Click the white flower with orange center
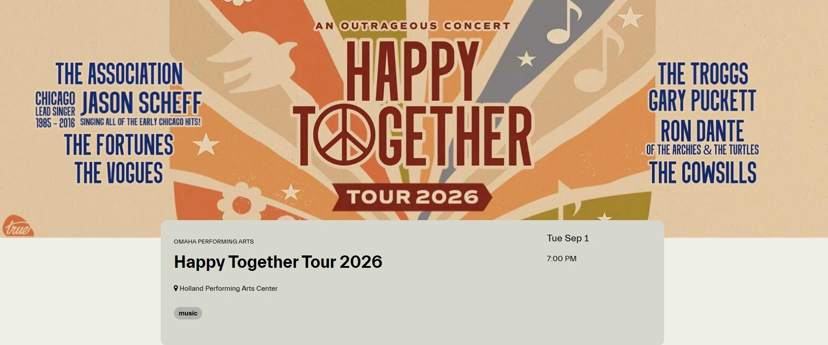Image resolution: width=828 pixels, height=345 pixels. 240,203
